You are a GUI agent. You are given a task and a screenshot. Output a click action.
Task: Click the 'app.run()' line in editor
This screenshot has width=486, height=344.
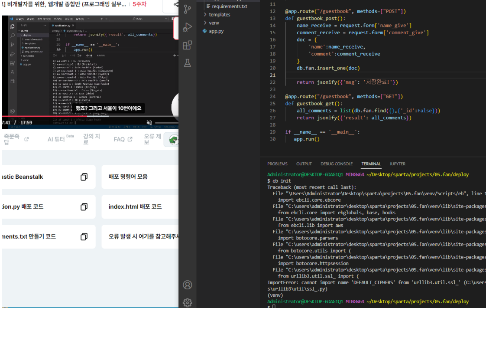307,139
